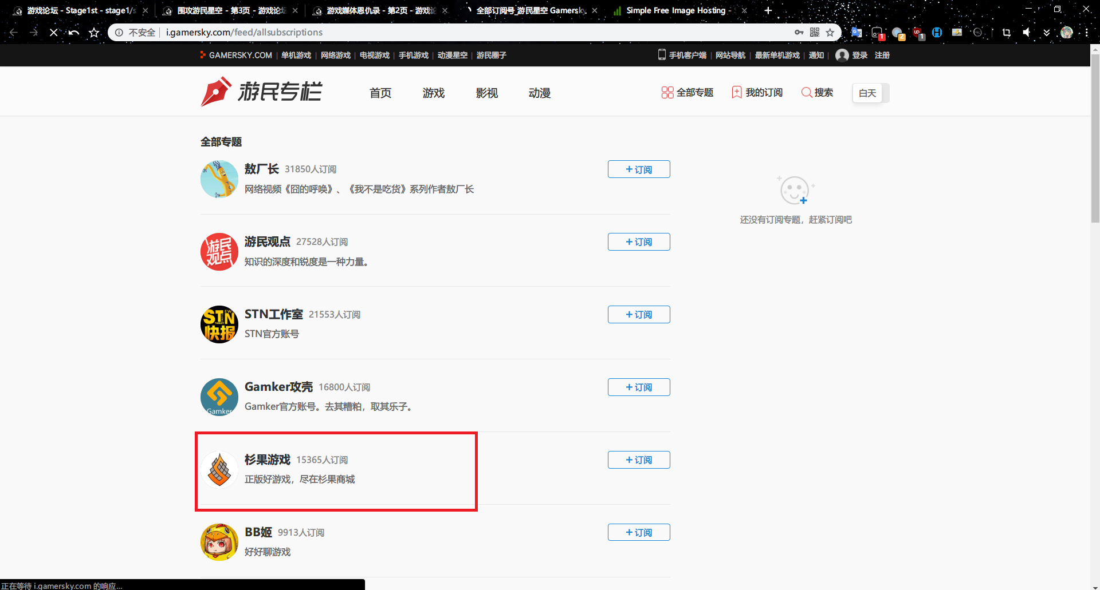The image size is (1100, 590).
Task: Open the browser profile avatar
Action: (x=1067, y=33)
